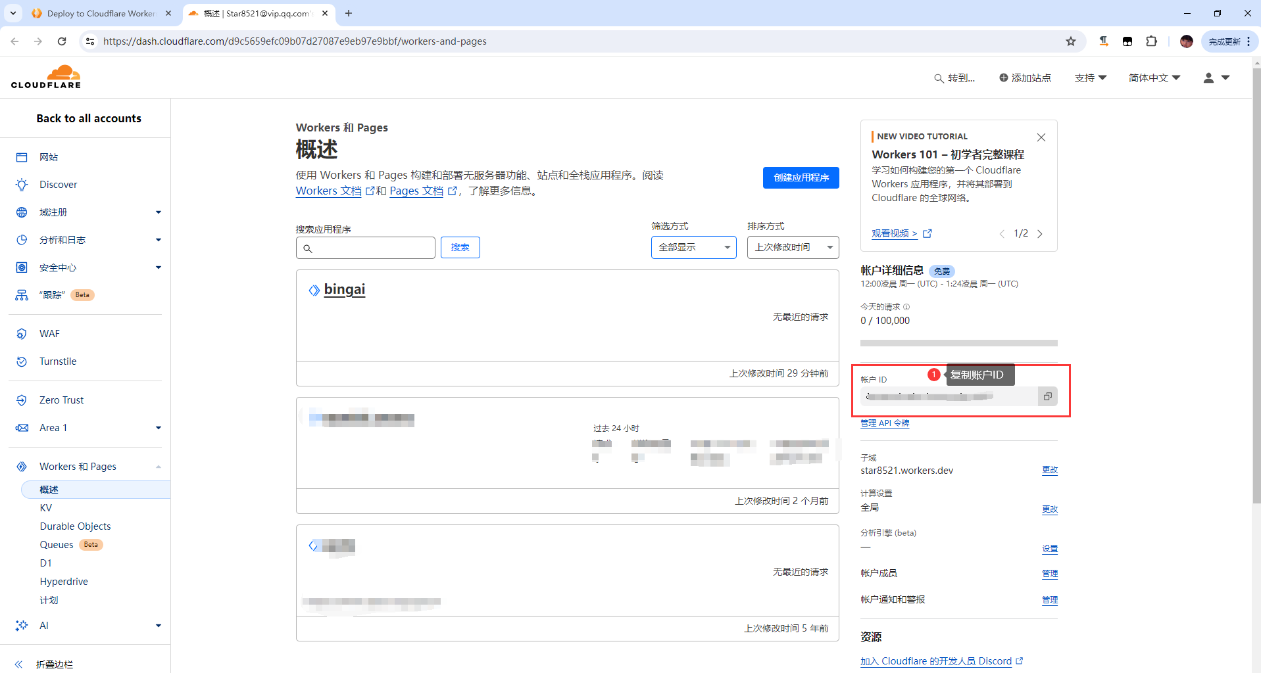
Task: Click the page vertical scrollbar
Action: (x=1256, y=286)
